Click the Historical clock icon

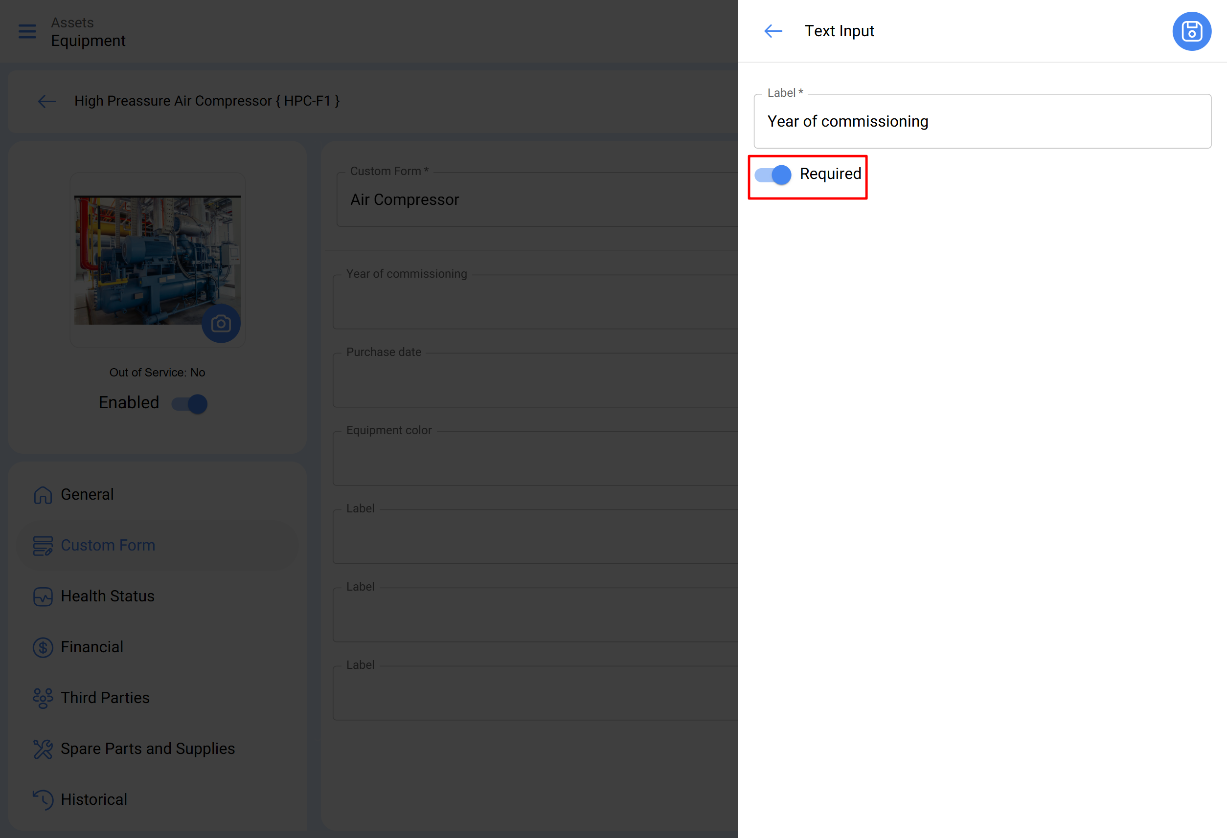tap(43, 799)
